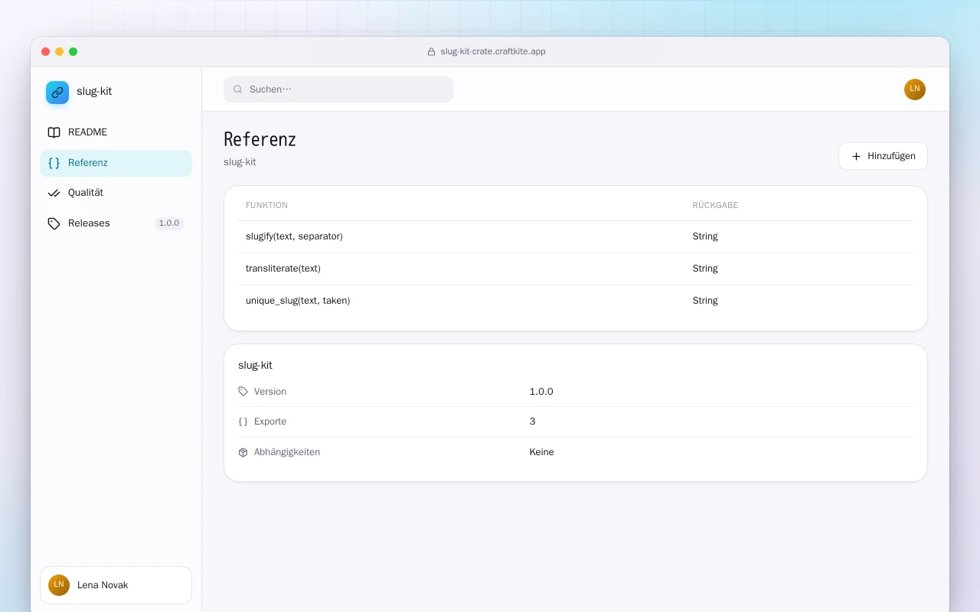Select the slugify(text, separator) row
Screen dimensions: 980x612
click(576, 236)
